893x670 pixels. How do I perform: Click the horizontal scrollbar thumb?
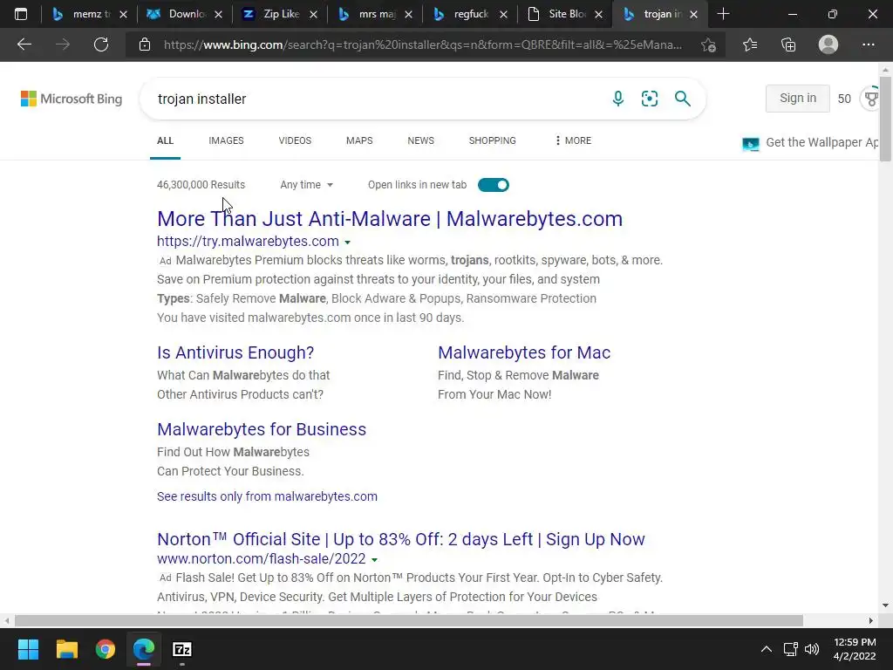click(x=408, y=620)
